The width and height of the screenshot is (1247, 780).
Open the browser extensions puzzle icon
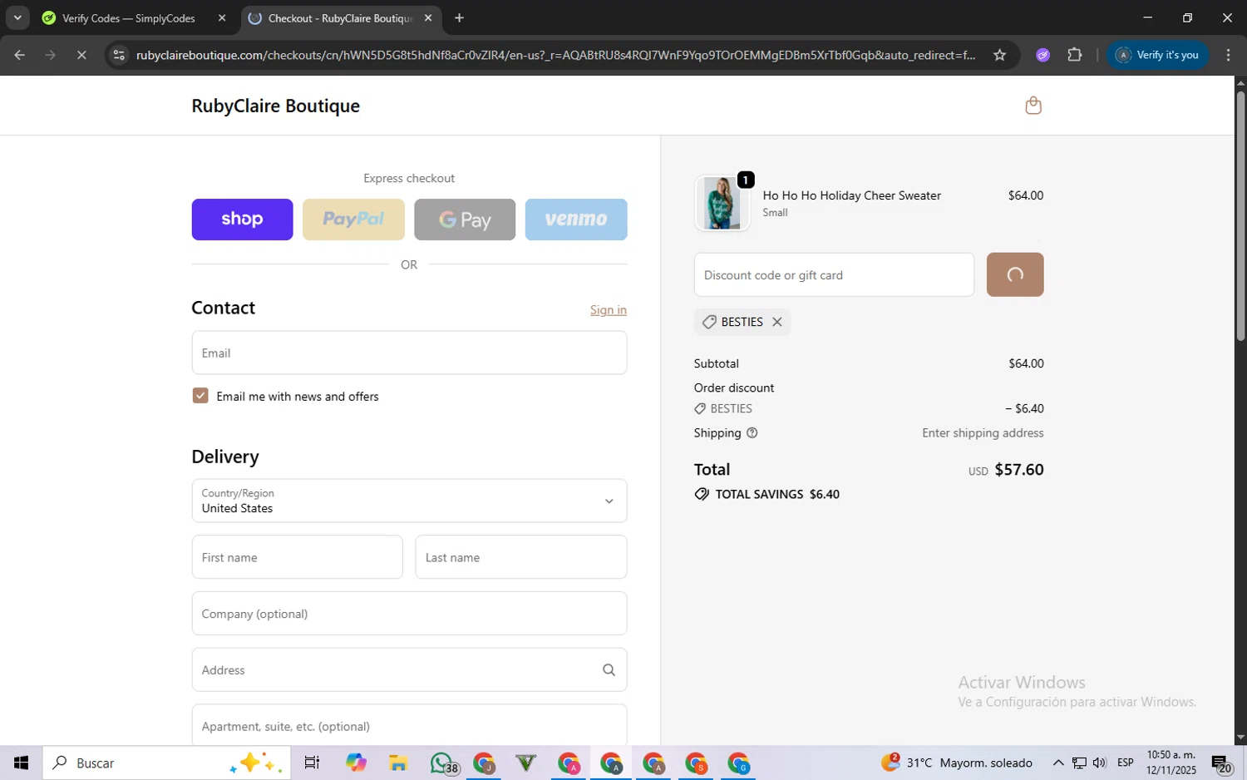coord(1075,55)
